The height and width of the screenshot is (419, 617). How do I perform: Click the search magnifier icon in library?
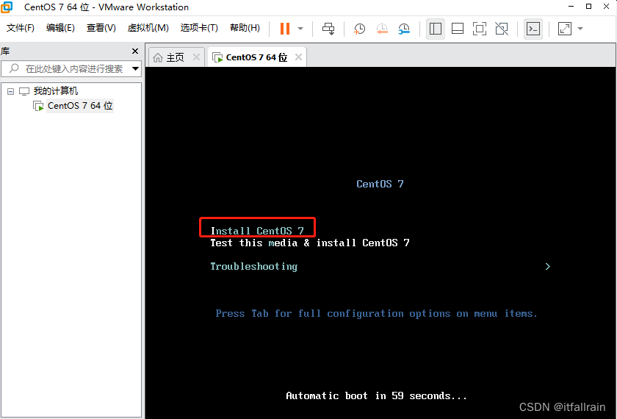pos(14,68)
